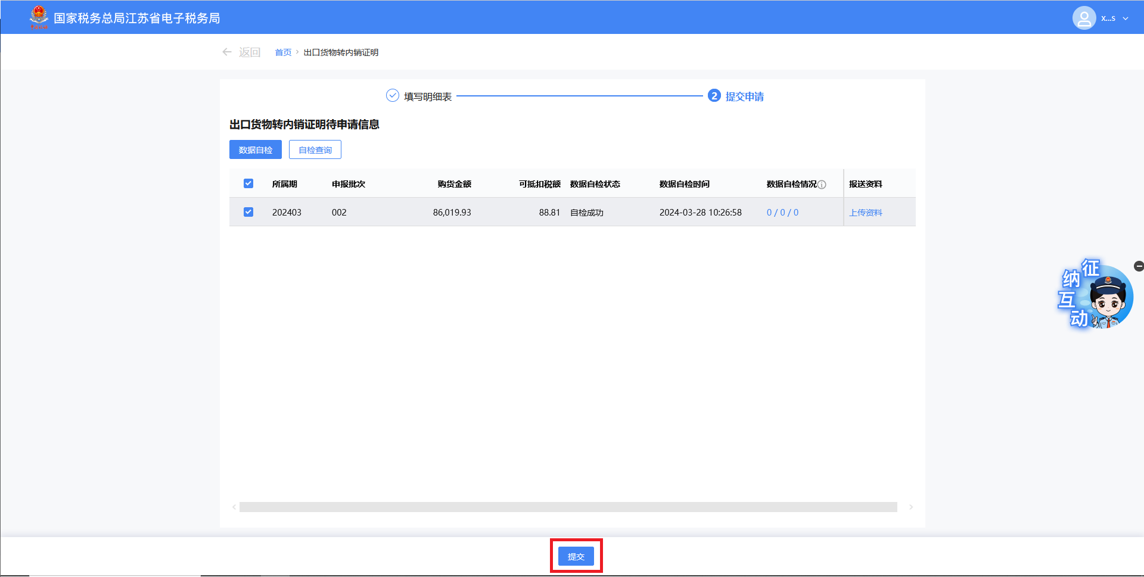Expand the user account dropdown arrow
This screenshot has height=577, width=1144.
pyautogui.click(x=1126, y=18)
